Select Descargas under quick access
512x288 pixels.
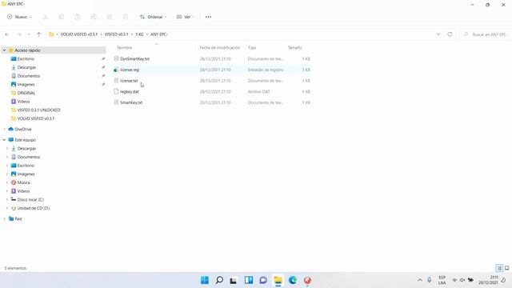[26, 67]
